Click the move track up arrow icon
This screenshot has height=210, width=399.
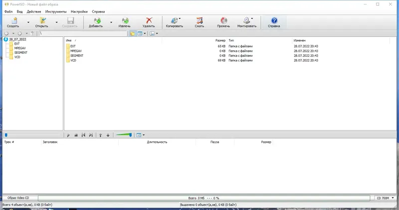[101, 135]
